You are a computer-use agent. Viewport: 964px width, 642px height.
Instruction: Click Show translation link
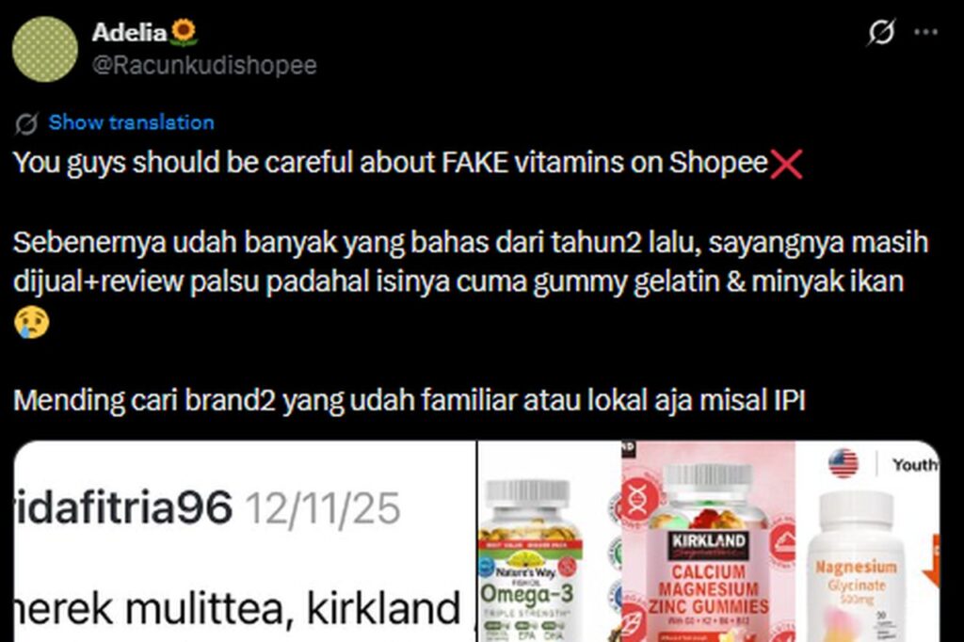pos(132,122)
